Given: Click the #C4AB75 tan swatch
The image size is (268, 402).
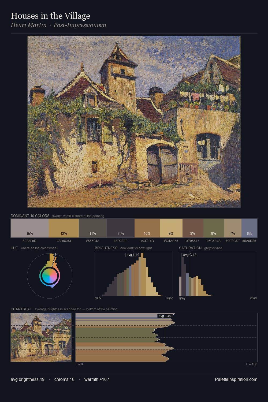Looking at the screenshot, I should (x=171, y=228).
